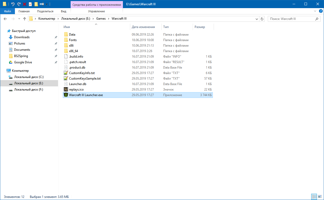Click the CustomKeyInfo.txt file icon
This screenshot has width=324, height=200.
pos(66,73)
